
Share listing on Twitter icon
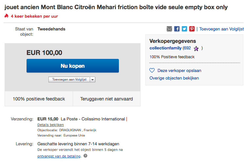coord(184,29)
